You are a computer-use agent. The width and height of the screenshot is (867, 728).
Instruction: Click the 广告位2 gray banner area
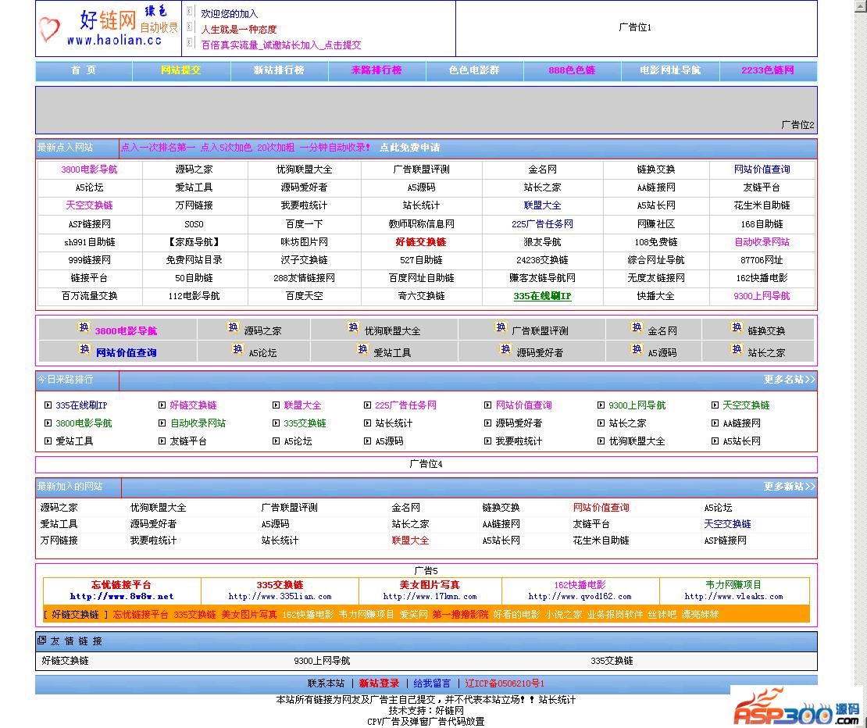click(x=426, y=109)
